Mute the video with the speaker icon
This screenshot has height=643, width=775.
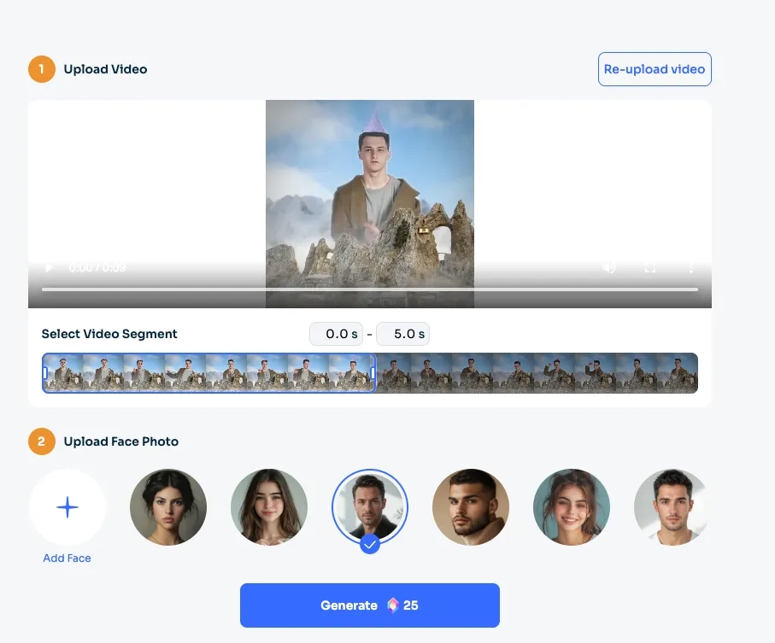click(609, 267)
